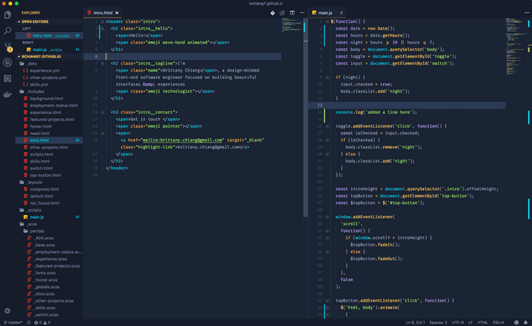Screen dimensions: 532x326
Task: Open the Manage gear icon
Action: 8,311
